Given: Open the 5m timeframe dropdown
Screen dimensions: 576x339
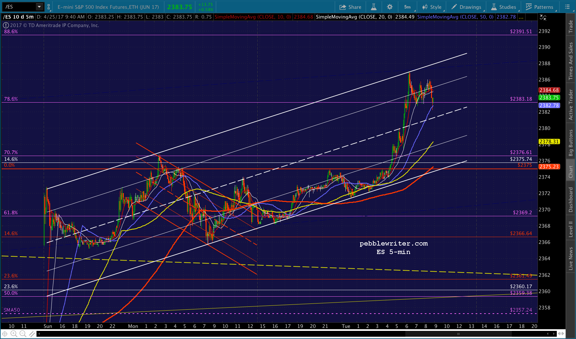Looking at the screenshot, I should 407,7.
